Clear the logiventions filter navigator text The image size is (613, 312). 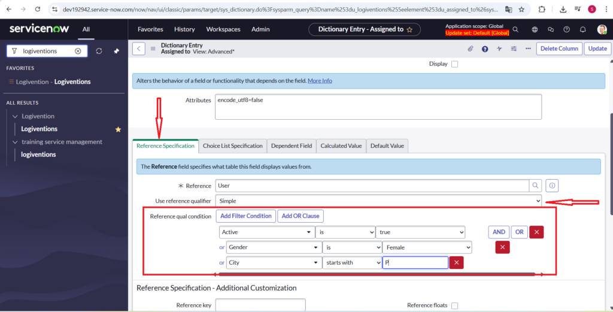pyautogui.click(x=78, y=51)
